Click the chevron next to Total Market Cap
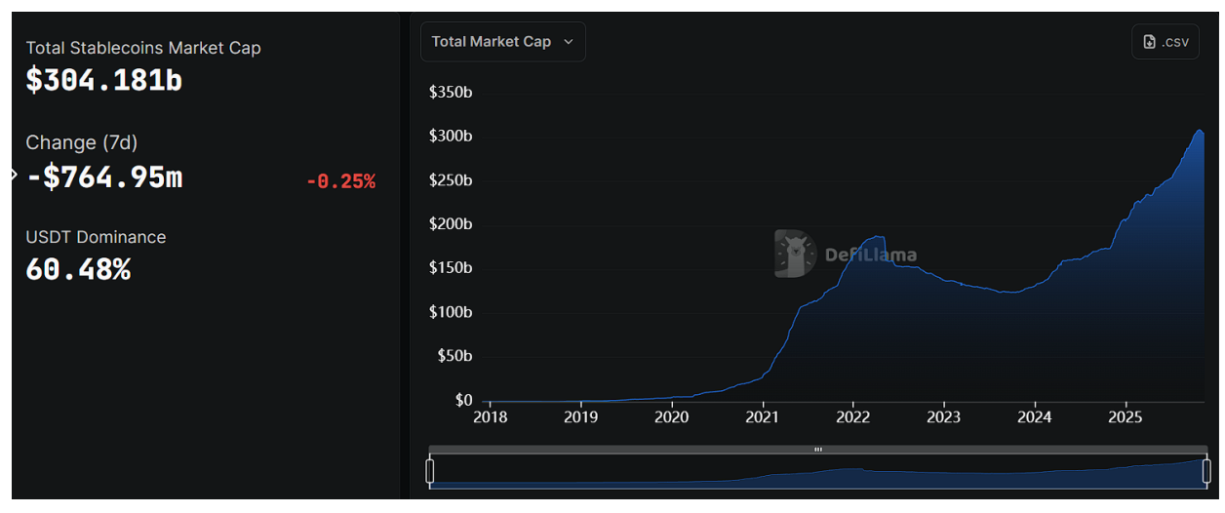1225x513 pixels. (x=569, y=42)
